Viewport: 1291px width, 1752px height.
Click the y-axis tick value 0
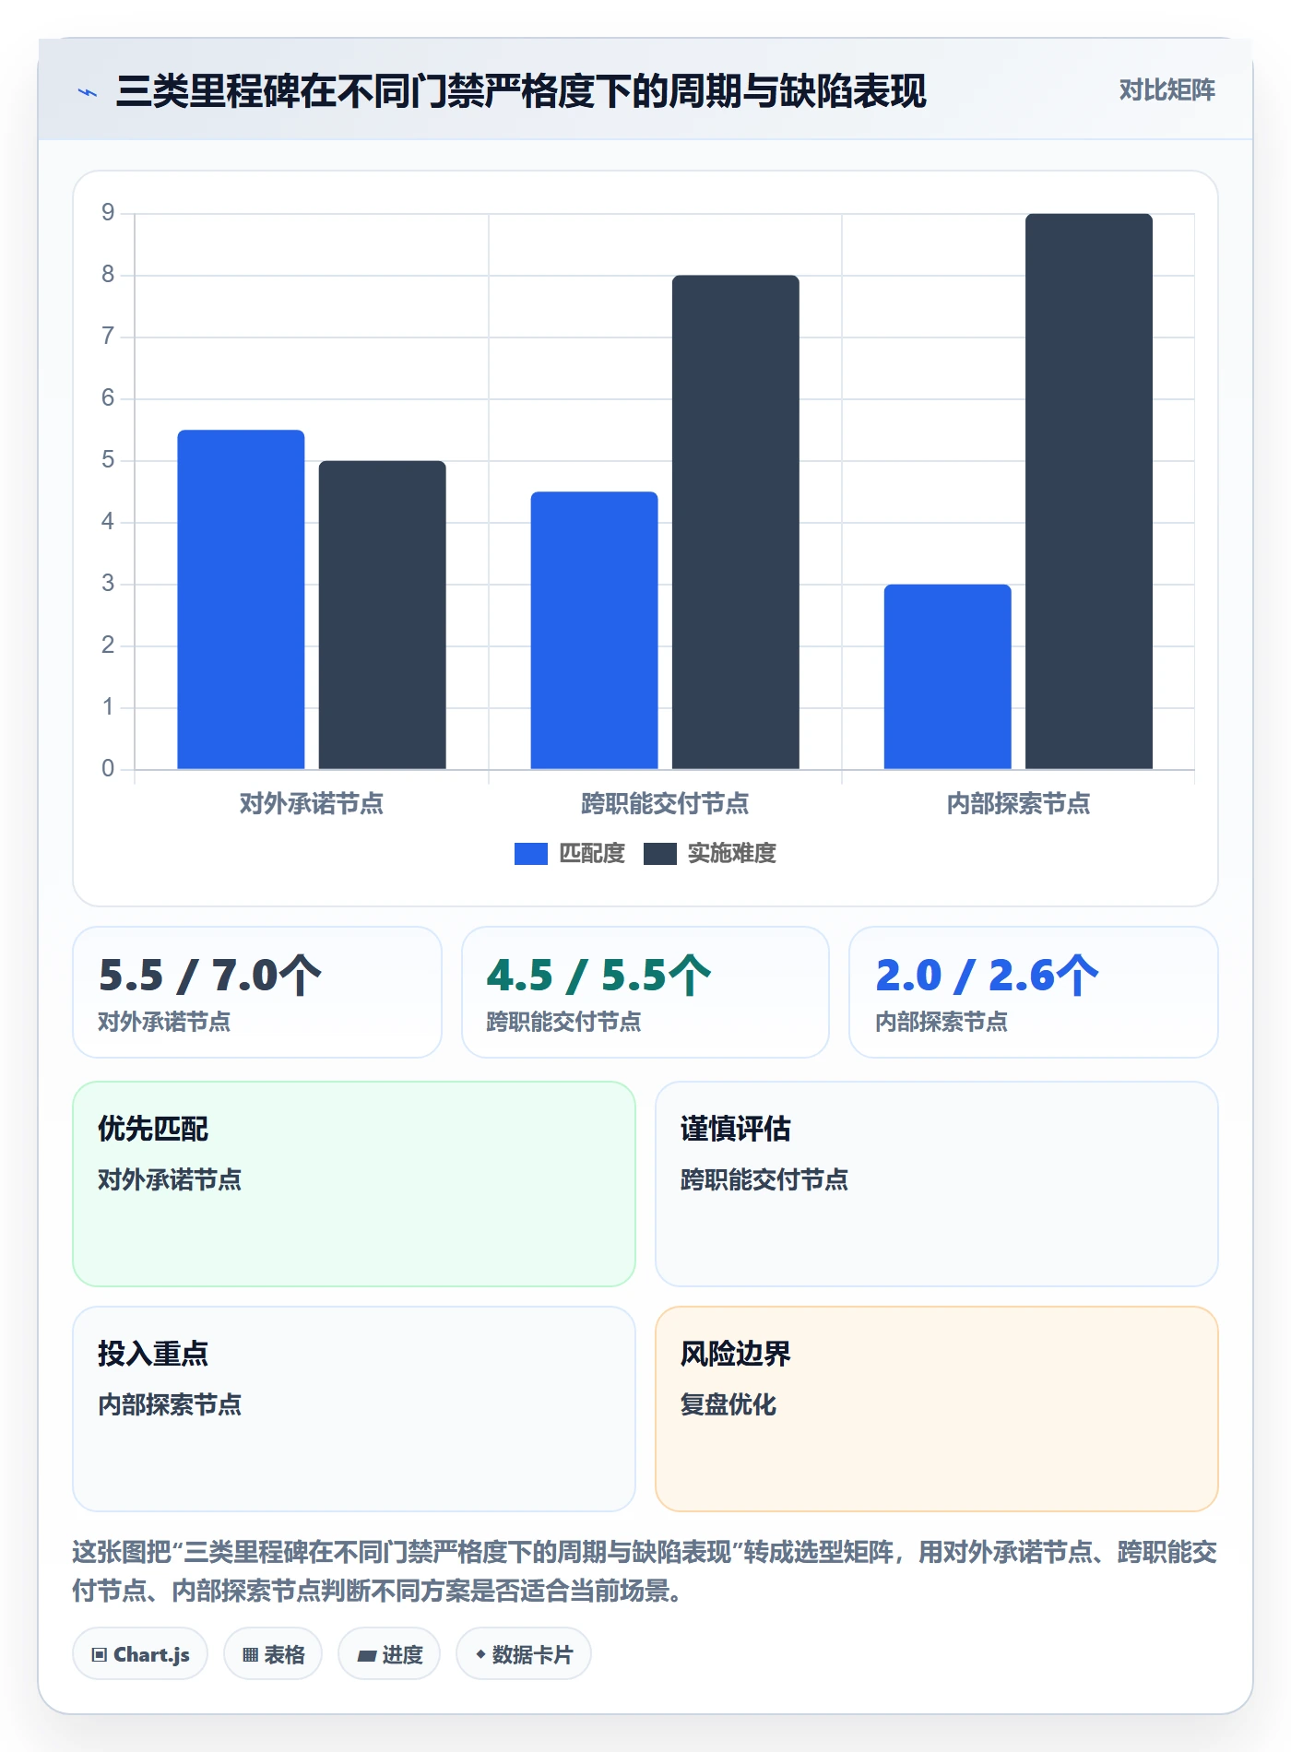pyautogui.click(x=108, y=769)
